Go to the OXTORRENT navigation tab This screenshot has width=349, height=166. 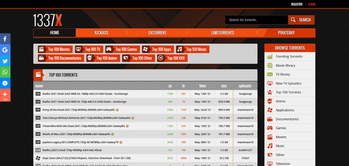157,33
